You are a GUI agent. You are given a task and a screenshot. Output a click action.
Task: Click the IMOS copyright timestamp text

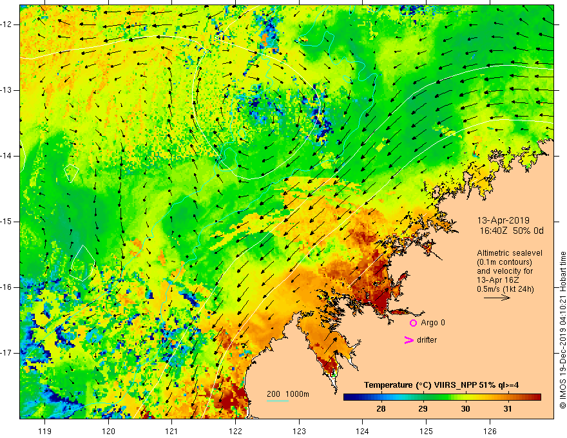point(562,330)
